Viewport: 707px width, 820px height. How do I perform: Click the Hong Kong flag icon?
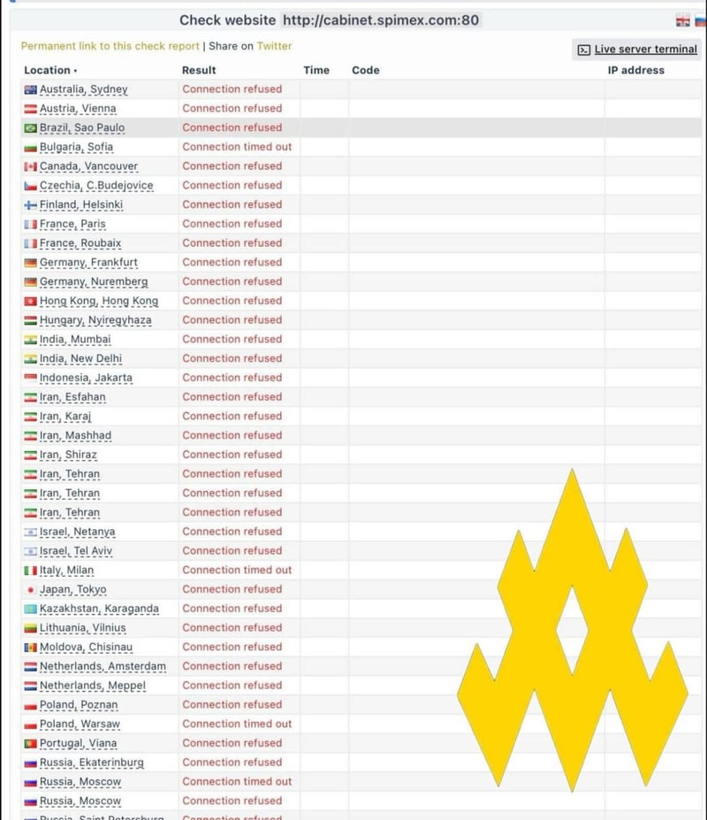tap(31, 302)
